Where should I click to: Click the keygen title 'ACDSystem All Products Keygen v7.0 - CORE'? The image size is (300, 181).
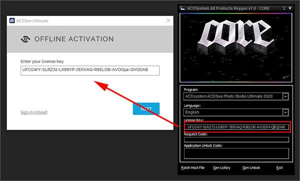228,8
